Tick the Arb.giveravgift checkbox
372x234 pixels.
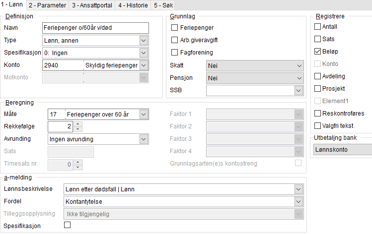click(x=174, y=40)
